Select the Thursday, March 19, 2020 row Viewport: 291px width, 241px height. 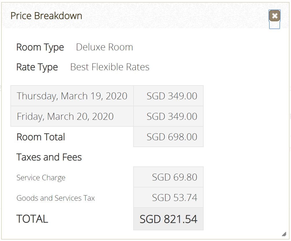point(107,96)
